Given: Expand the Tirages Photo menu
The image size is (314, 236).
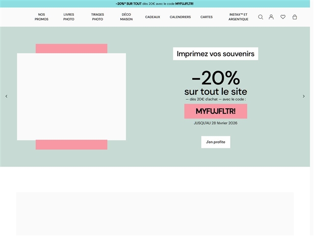Looking at the screenshot, I should pos(97,17).
